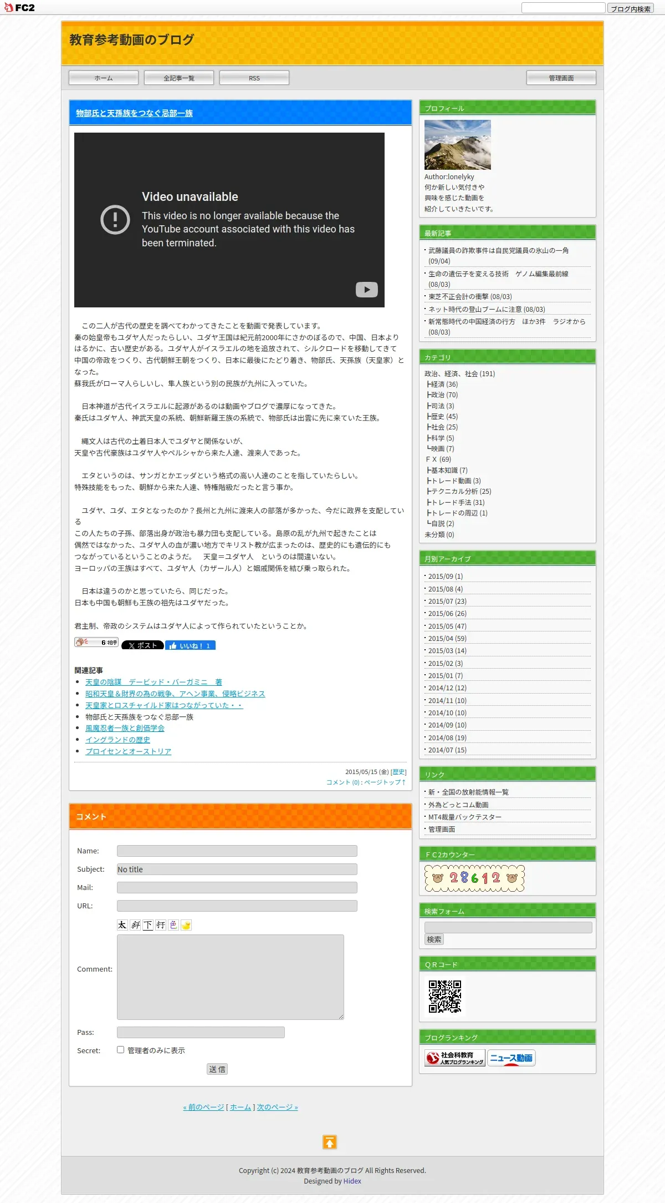Open category 経済 (36)
Viewport: 665px width, 1203px height.
[x=444, y=384]
